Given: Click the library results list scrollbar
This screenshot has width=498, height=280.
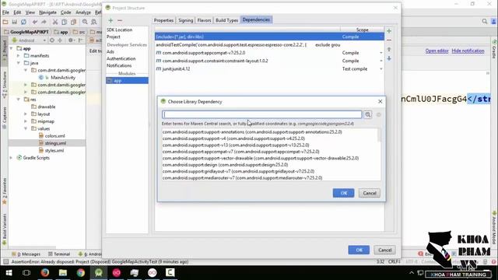Looking at the screenshot, I should (x=379, y=135).
